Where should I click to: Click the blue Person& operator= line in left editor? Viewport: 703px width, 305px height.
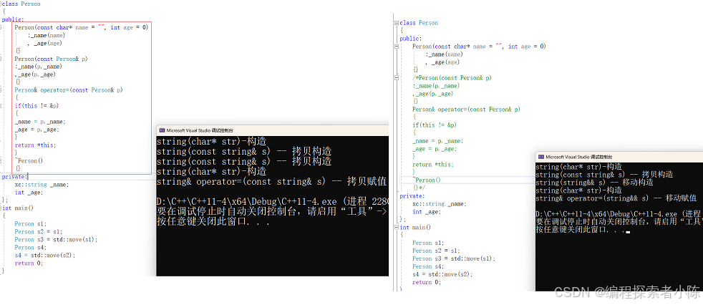click(x=69, y=90)
